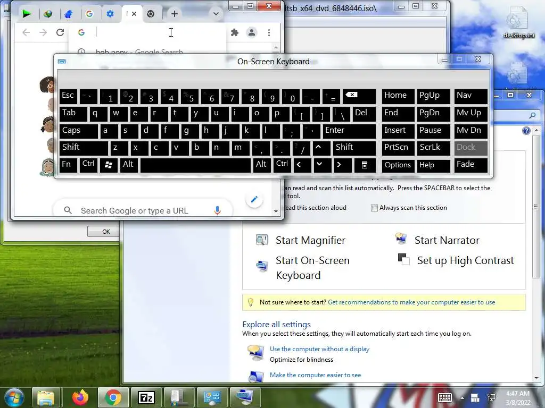
Task: Switch to the Google icon tab
Action: pos(89,14)
